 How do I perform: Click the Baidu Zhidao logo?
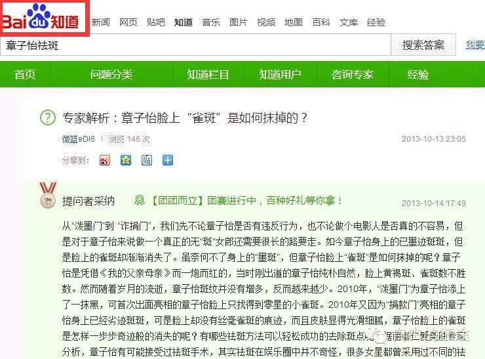pos(40,17)
